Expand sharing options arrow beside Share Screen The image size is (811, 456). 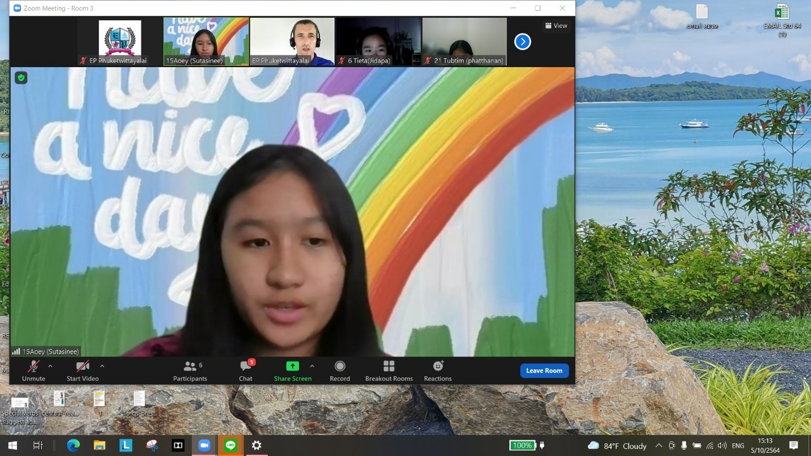(312, 366)
